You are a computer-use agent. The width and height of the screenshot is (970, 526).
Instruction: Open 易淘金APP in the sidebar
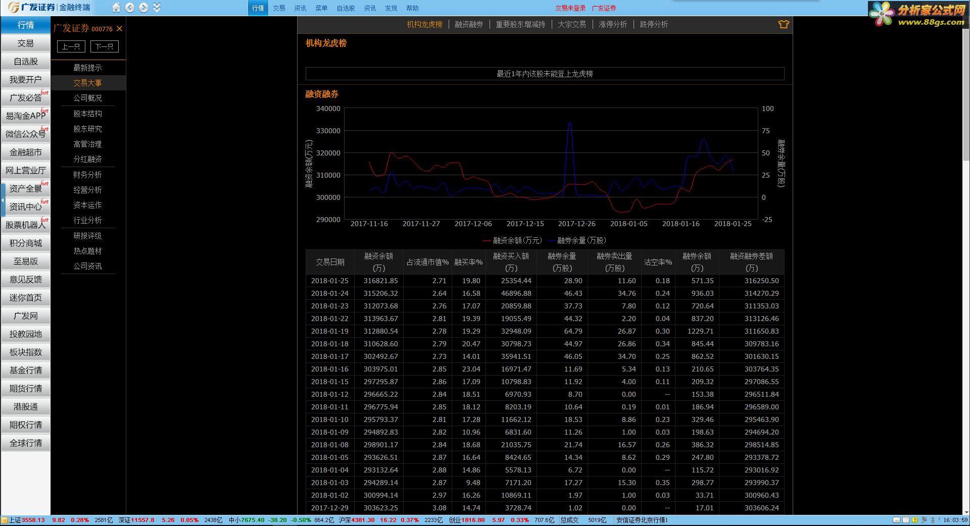26,116
